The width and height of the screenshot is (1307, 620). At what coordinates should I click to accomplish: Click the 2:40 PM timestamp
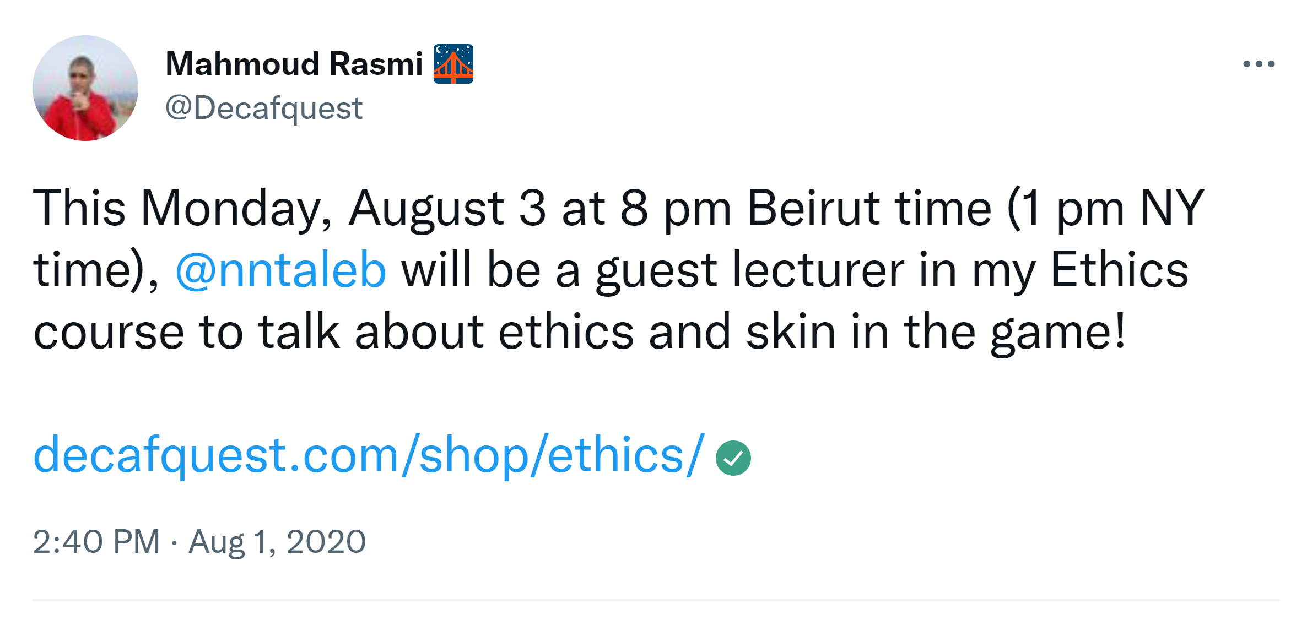point(96,542)
